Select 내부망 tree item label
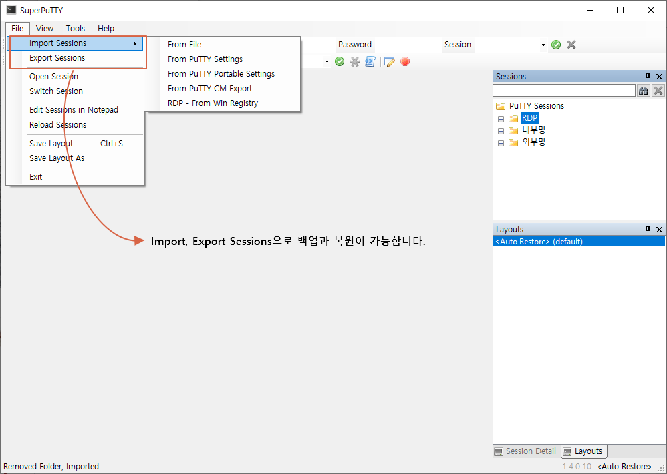667x474 pixels. (534, 130)
